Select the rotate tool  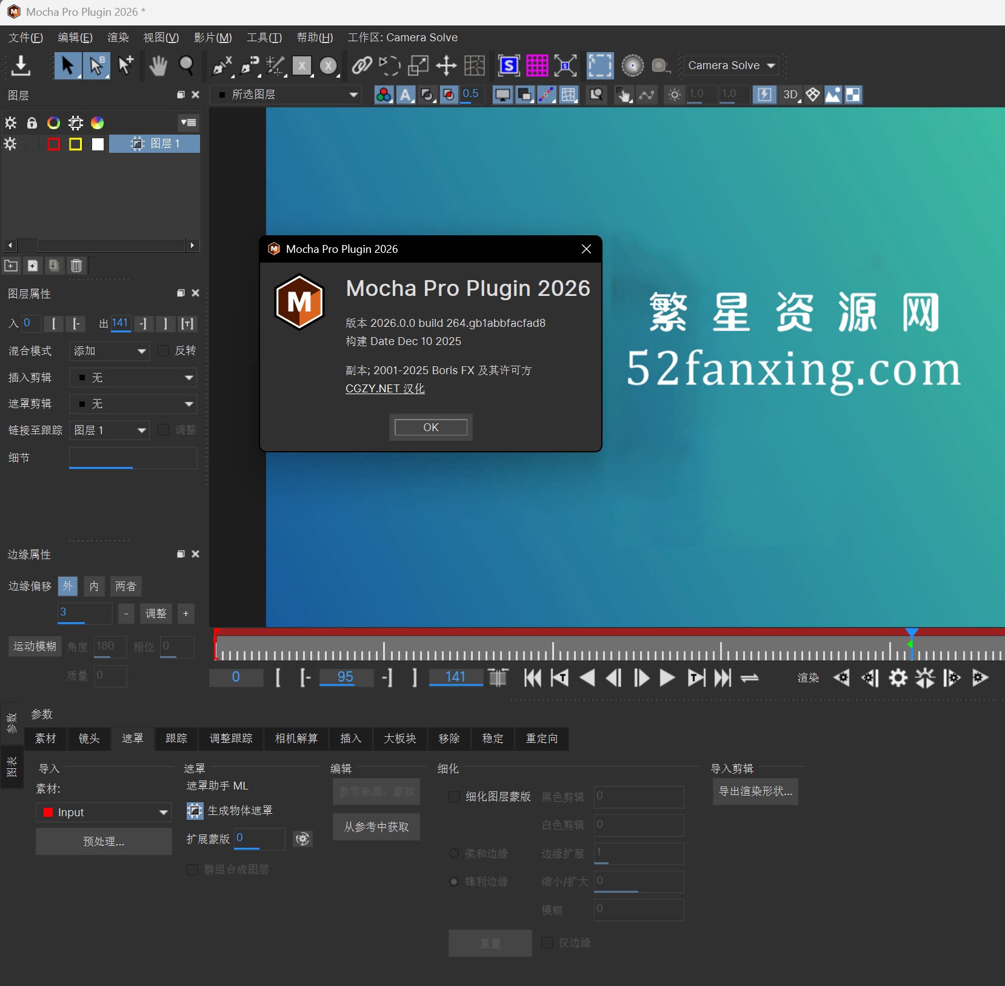[x=390, y=65]
